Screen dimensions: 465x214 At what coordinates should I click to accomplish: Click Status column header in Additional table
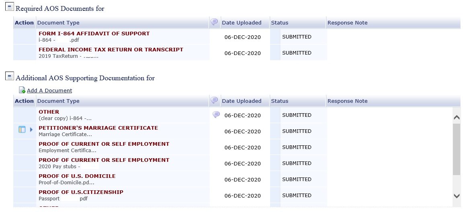coord(280,101)
